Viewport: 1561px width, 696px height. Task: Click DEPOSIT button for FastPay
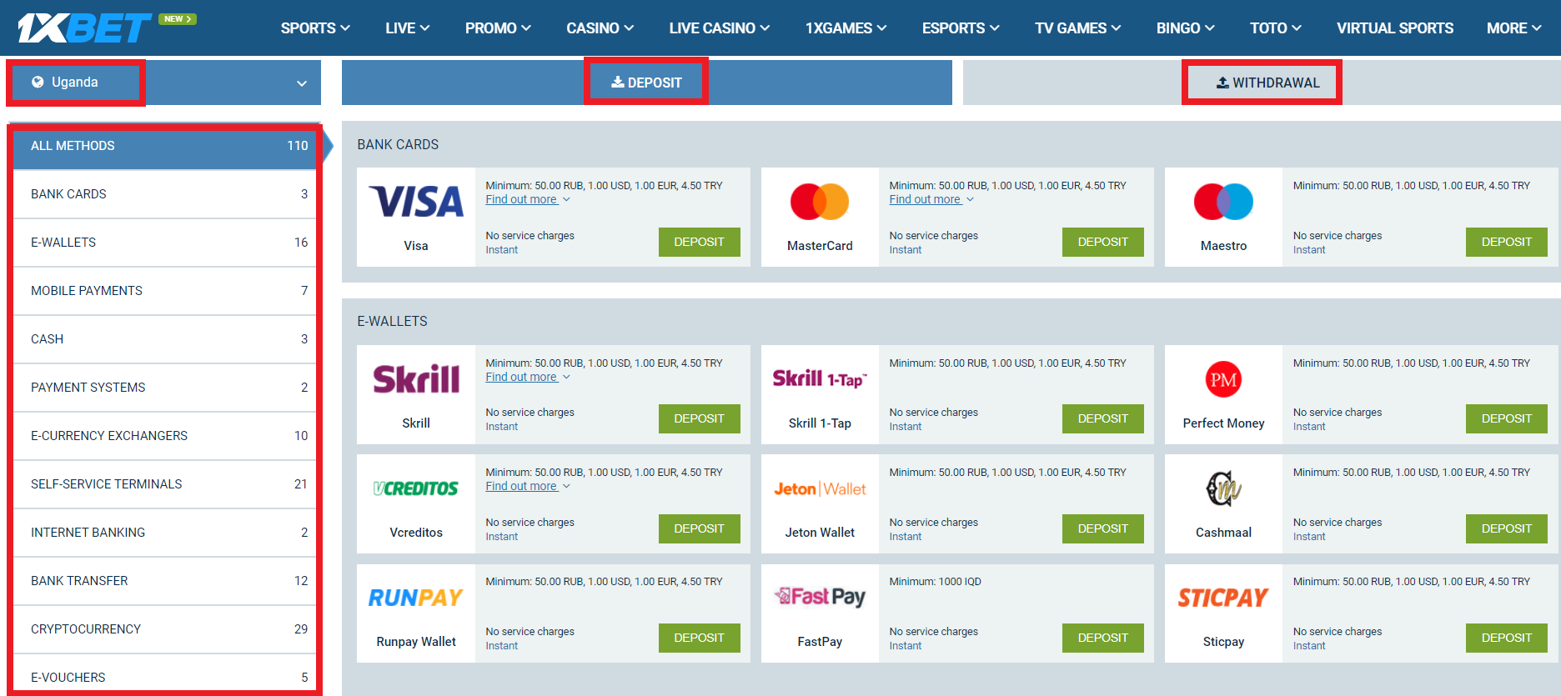coord(1102,638)
